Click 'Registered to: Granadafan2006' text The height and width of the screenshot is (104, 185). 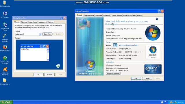click(x=117, y=68)
